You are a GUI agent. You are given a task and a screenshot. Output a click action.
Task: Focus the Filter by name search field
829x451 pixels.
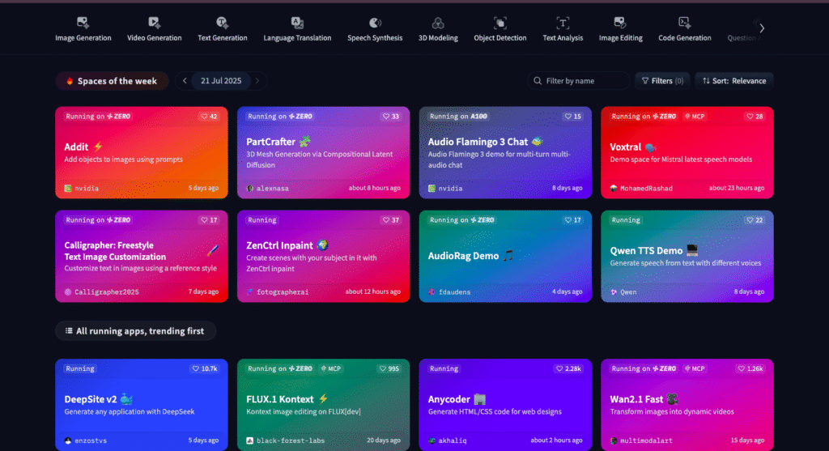click(578, 81)
